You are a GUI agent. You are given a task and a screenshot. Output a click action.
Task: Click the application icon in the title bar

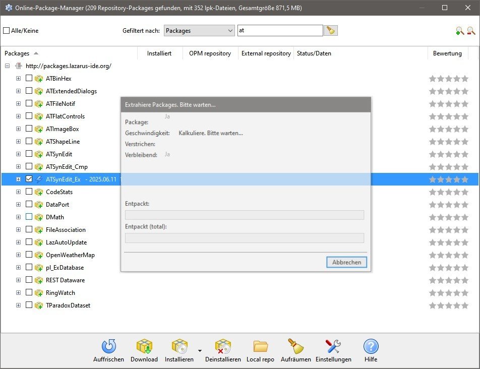(9, 8)
